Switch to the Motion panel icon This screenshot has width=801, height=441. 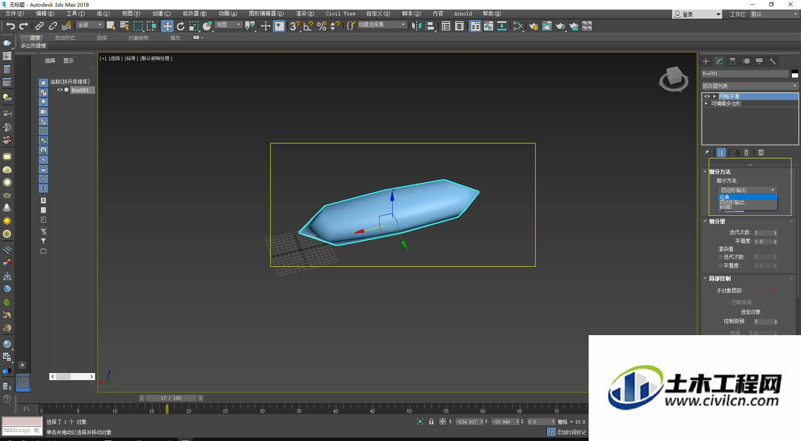point(746,61)
